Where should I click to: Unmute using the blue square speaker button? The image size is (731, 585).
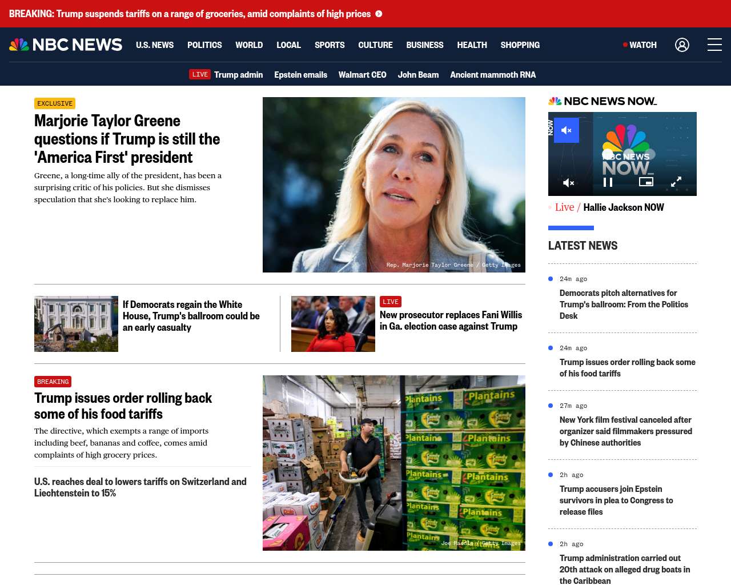(567, 130)
